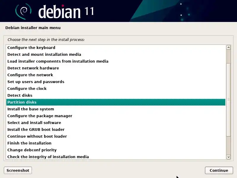
Task: Click the Screenshot button
Action: click(18, 170)
